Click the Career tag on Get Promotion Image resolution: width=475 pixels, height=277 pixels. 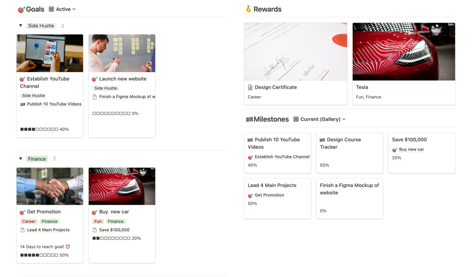point(28,221)
